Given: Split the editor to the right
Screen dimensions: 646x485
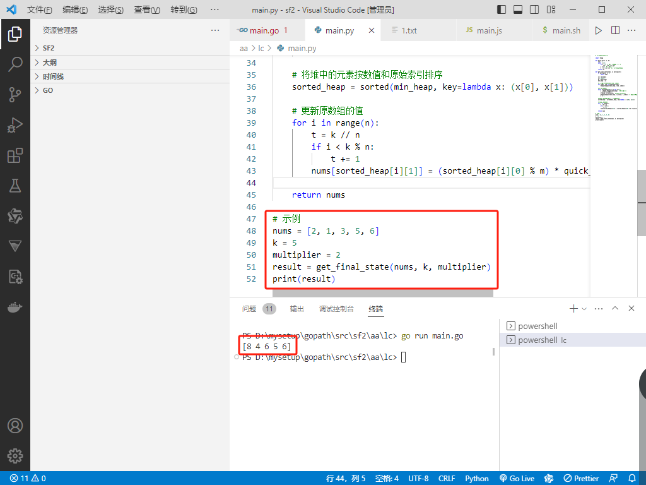Looking at the screenshot, I should (615, 30).
